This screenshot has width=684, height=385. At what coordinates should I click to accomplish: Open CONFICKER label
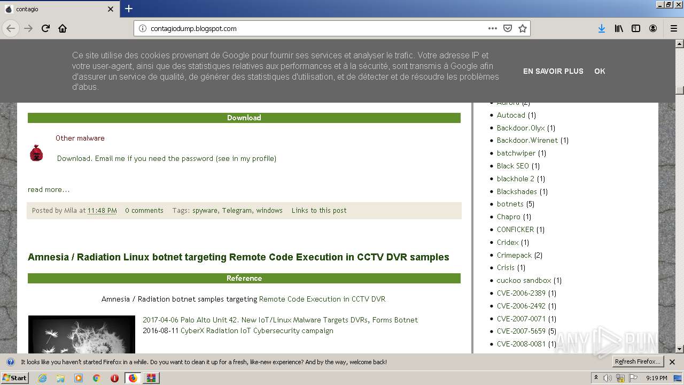tap(515, 229)
